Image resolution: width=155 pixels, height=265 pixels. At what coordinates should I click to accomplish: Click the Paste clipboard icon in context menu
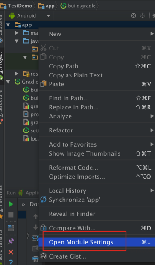point(43,84)
